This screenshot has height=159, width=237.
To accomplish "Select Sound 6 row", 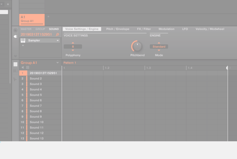I will click(40, 100).
